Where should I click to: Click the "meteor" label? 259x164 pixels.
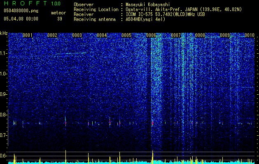pos(58,13)
